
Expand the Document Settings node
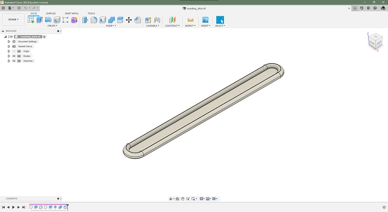tap(9, 42)
